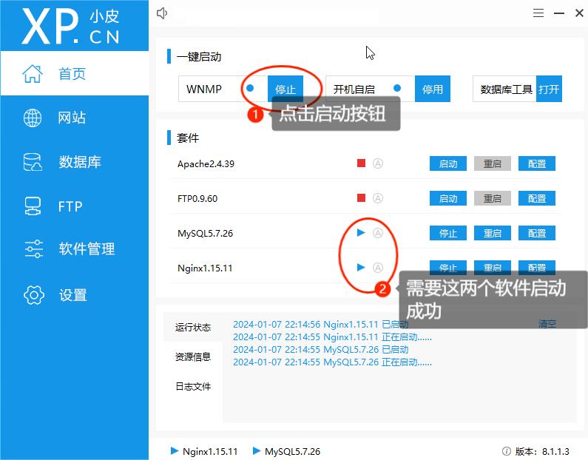Toggle the FTP0.9.60 auto-start A icon
Screen dimensions: 588x460
378,198
